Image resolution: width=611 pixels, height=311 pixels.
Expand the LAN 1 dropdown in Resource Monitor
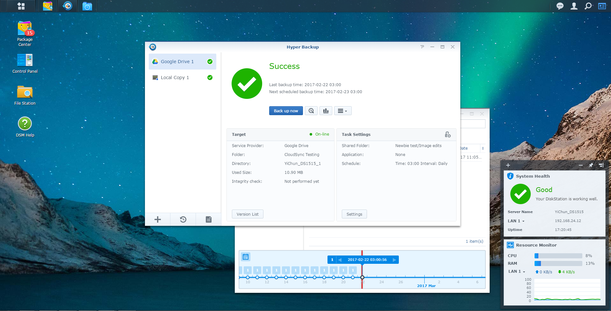point(517,271)
